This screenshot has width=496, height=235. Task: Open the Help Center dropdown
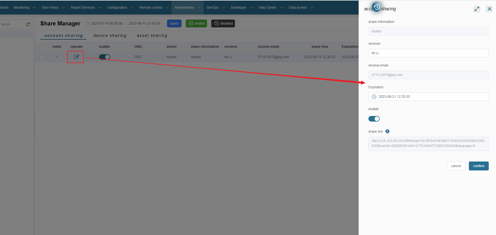[x=270, y=8]
